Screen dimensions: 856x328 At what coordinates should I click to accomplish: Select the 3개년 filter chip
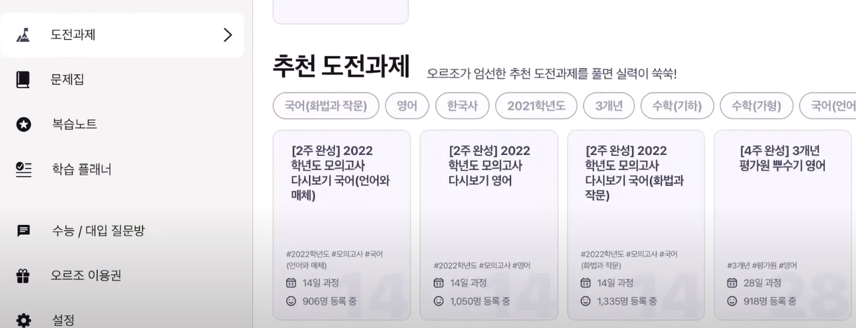coord(609,106)
